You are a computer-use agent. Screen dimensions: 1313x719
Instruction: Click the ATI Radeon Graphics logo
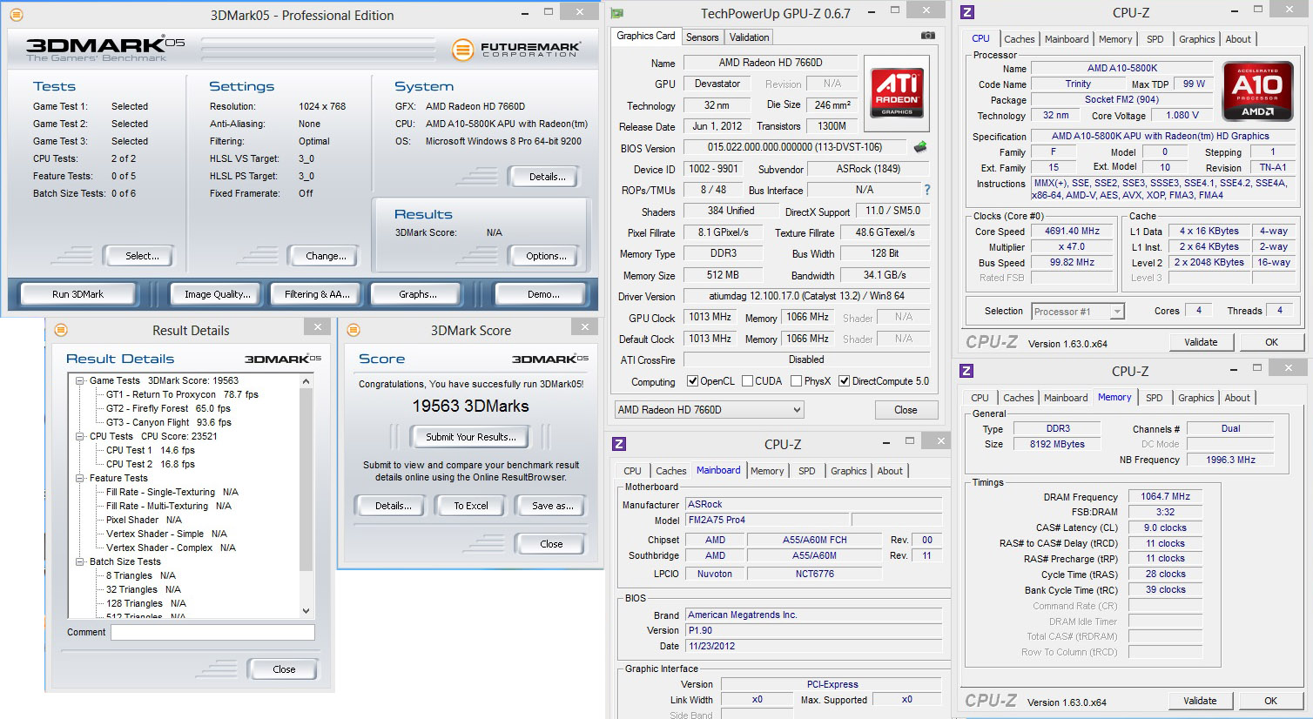coord(897,93)
